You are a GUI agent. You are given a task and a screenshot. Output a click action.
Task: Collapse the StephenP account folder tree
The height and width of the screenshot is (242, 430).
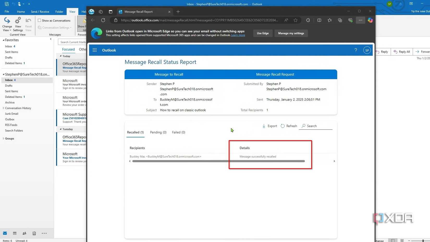coord(3,74)
